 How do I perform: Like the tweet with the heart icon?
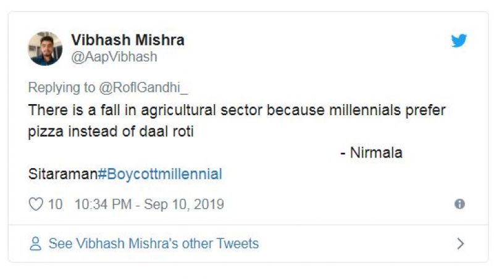click(x=36, y=204)
